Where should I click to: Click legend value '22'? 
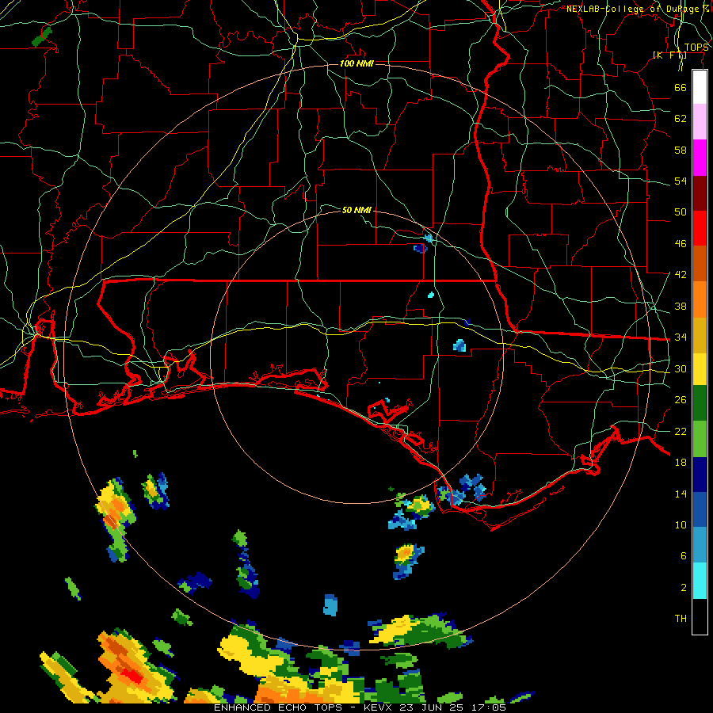[681, 431]
